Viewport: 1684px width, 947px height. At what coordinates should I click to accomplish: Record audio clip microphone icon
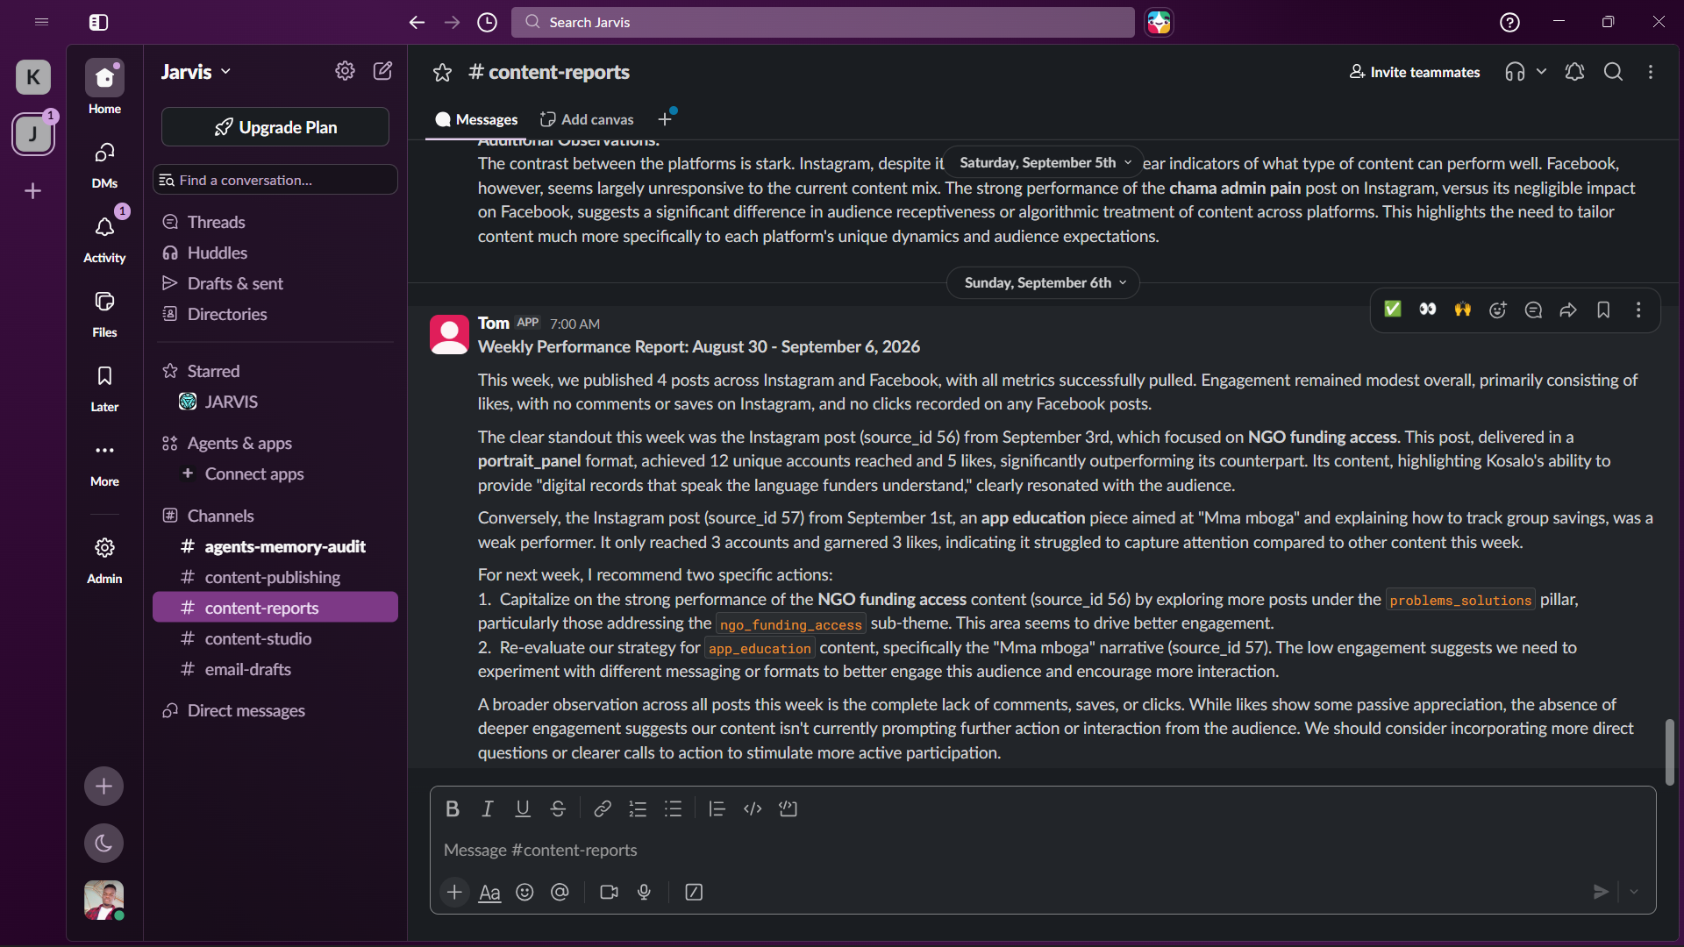click(x=644, y=892)
